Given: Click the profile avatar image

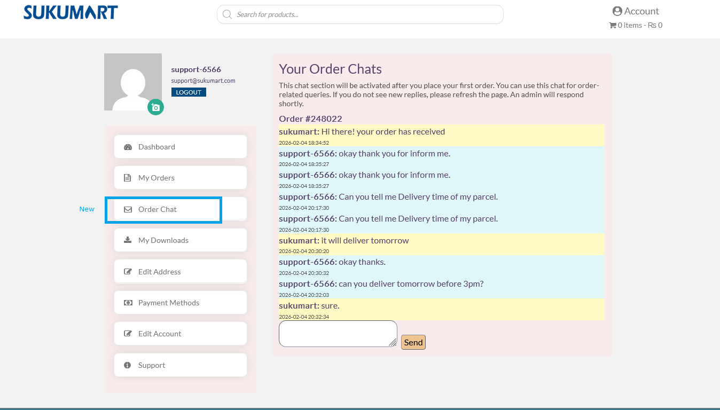Looking at the screenshot, I should pos(132,82).
